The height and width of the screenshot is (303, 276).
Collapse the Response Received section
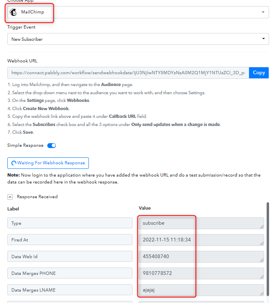10,197
